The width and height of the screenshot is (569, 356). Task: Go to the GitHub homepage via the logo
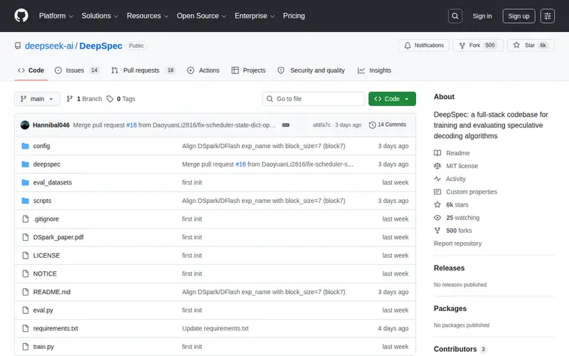coord(21,16)
